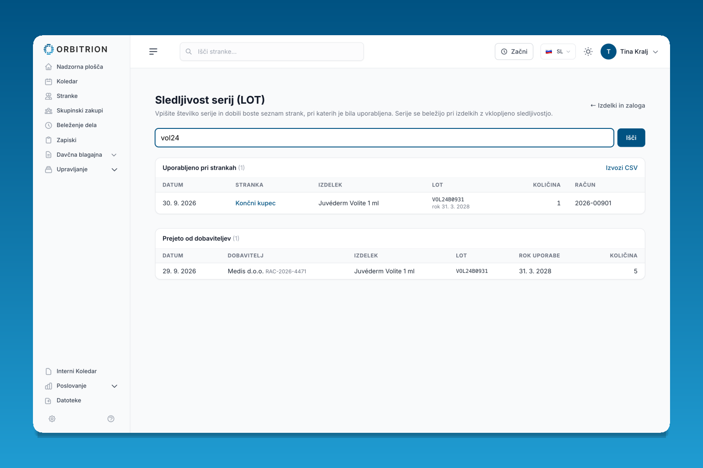
Task: Click the Sledljivost serij (LOT) heading
Action: [x=210, y=100]
